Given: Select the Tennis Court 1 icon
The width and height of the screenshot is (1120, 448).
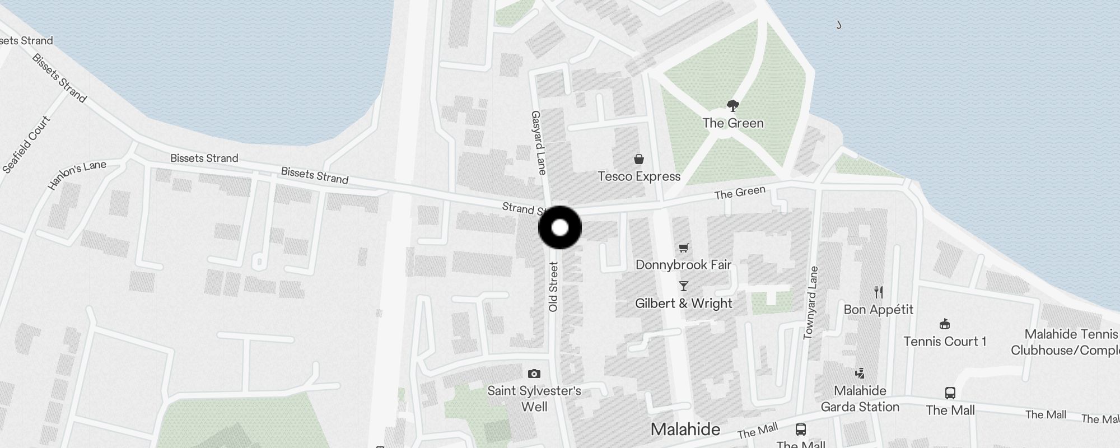Looking at the screenshot, I should (945, 324).
